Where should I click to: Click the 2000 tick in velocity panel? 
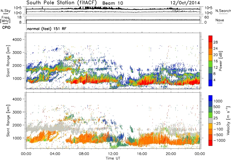17,125
